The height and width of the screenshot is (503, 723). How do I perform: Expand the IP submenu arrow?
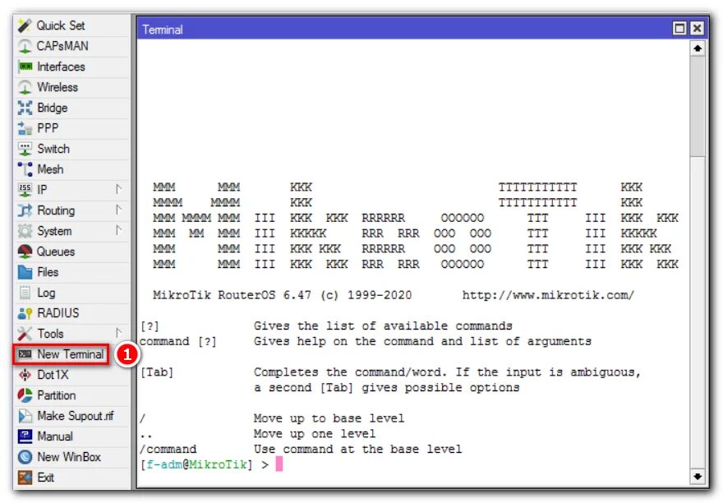pyautogui.click(x=118, y=189)
